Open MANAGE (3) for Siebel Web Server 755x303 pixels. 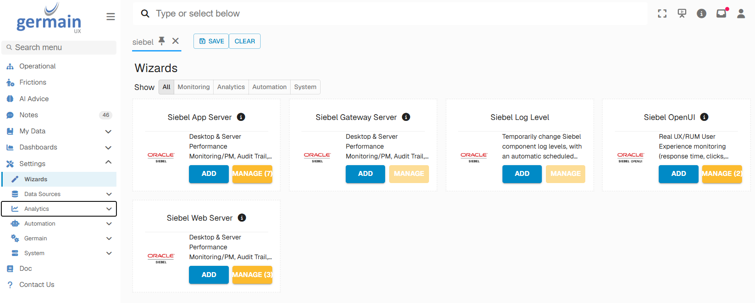pyautogui.click(x=252, y=275)
